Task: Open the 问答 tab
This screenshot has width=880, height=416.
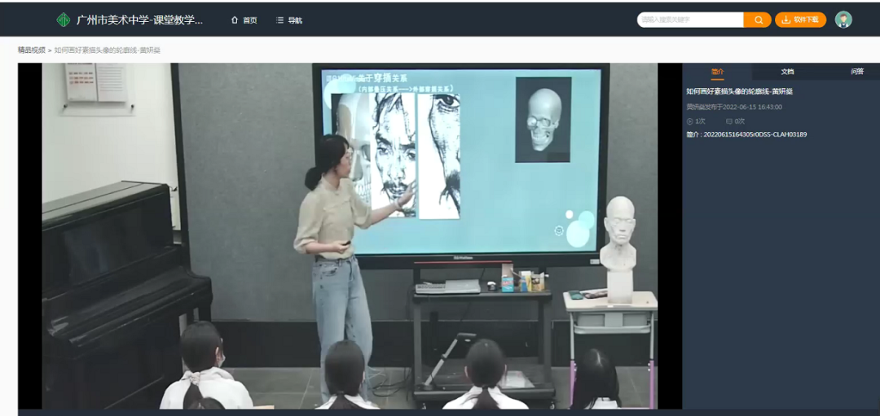Action: click(856, 72)
